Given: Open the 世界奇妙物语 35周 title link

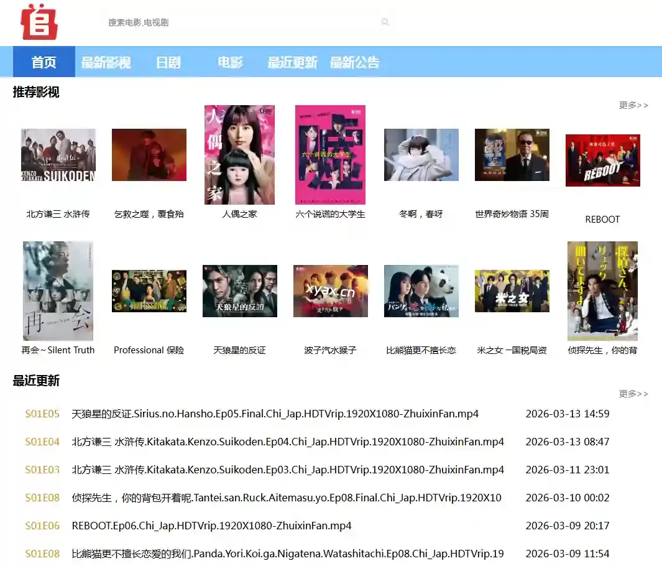Looking at the screenshot, I should tap(512, 214).
